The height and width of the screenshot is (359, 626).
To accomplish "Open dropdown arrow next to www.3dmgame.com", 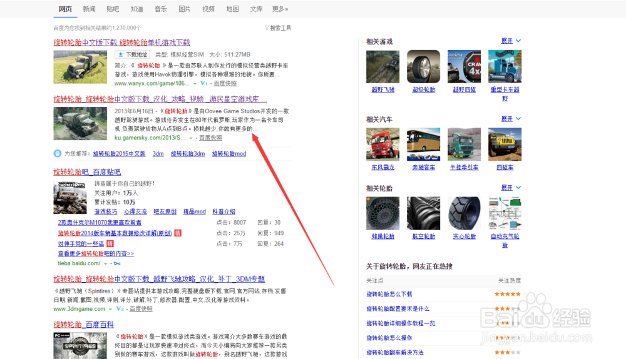I will coord(110,309).
